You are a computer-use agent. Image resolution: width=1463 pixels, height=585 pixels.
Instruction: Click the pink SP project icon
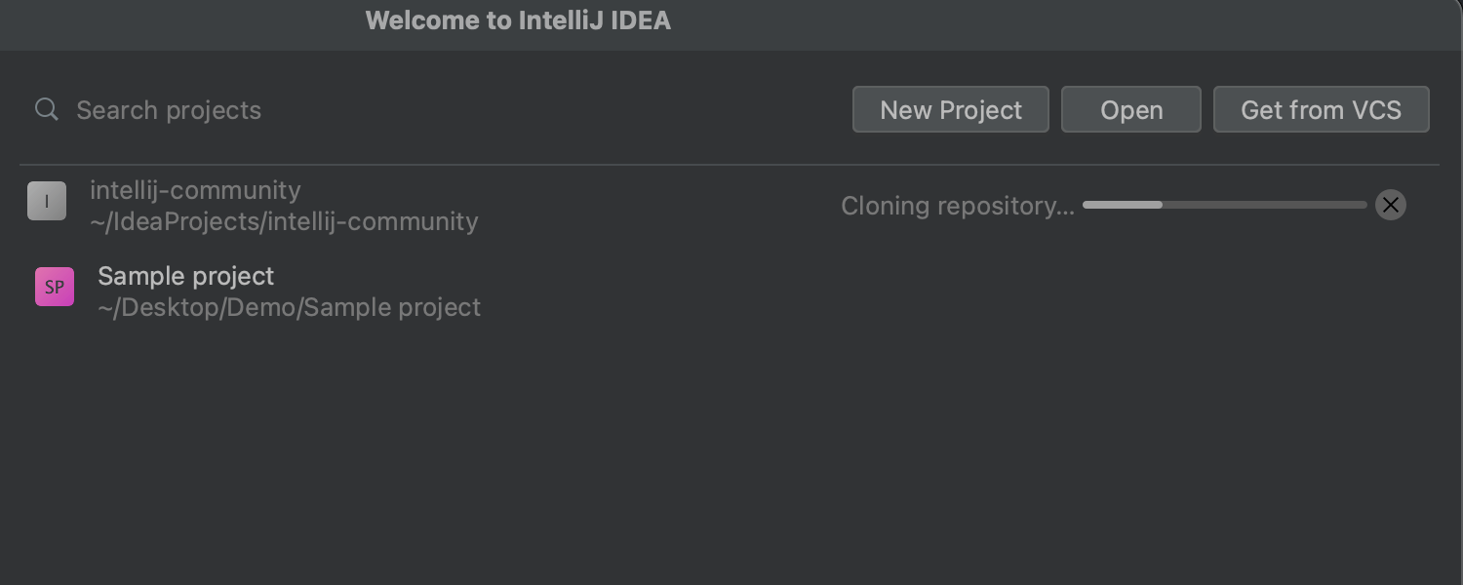pos(55,288)
